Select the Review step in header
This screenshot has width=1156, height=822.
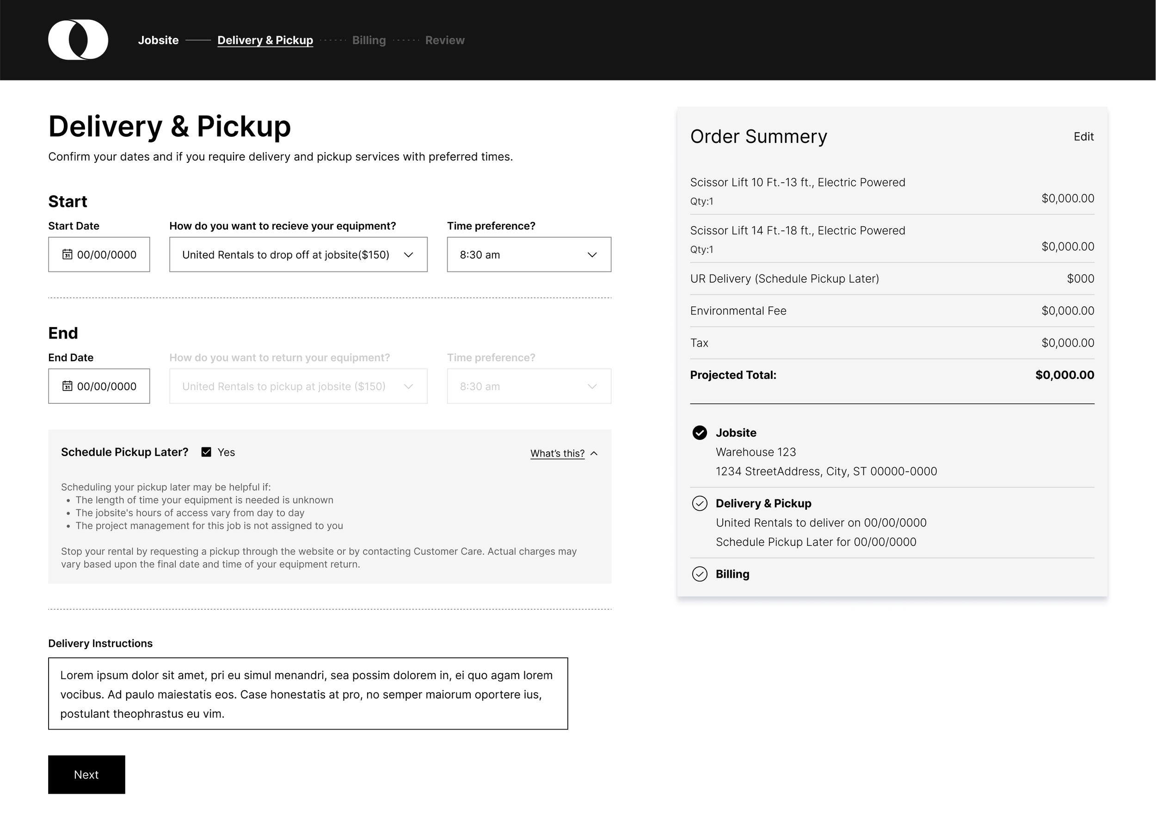point(445,40)
